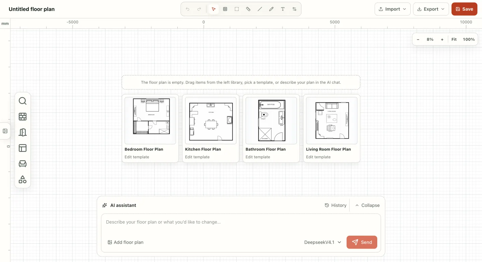
Task: Select the text tool
Action: click(x=283, y=9)
